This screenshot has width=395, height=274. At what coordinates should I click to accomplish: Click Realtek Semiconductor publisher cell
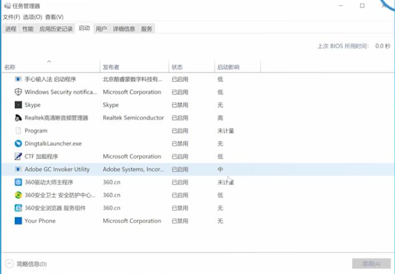click(x=133, y=118)
